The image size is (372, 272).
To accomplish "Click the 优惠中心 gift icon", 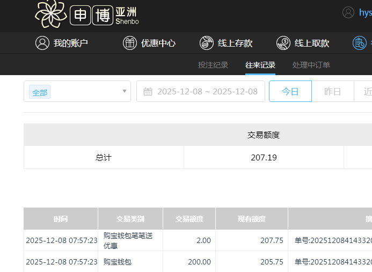I will point(130,43).
